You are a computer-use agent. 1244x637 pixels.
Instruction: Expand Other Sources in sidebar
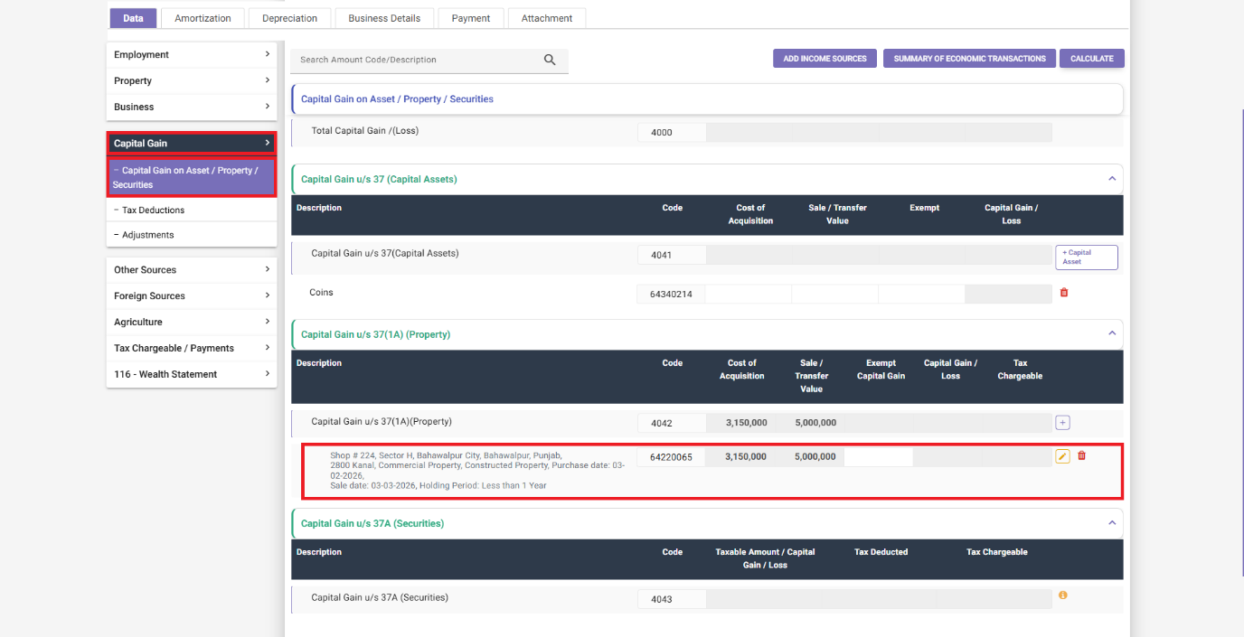[192, 269]
